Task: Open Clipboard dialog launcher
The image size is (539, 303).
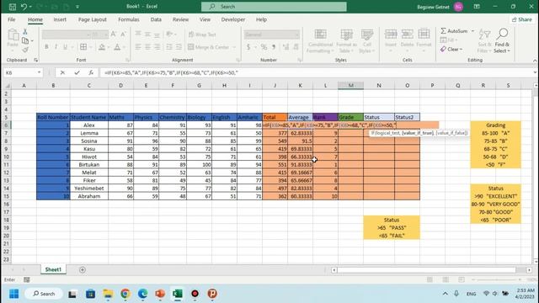Action: (x=35, y=60)
